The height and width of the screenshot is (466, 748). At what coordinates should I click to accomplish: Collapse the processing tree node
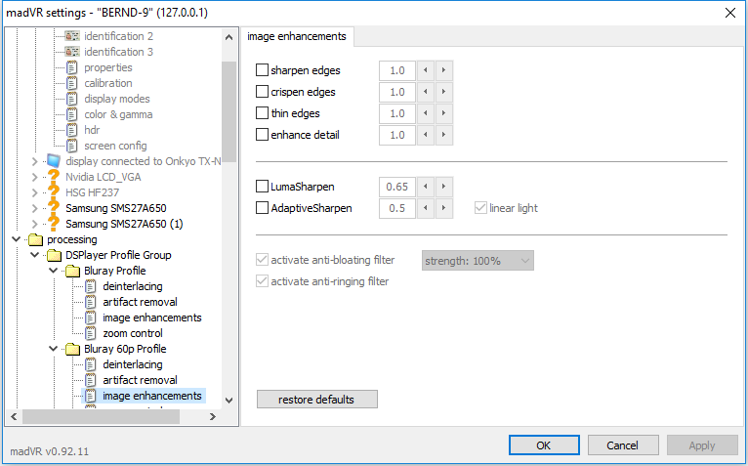coord(17,239)
